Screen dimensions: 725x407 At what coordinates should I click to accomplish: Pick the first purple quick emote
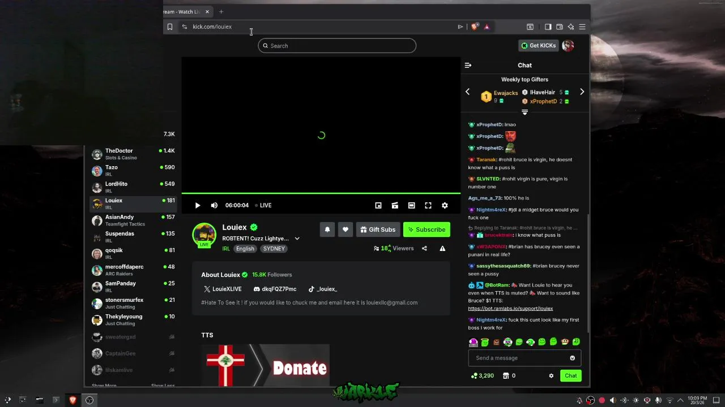[x=474, y=341]
